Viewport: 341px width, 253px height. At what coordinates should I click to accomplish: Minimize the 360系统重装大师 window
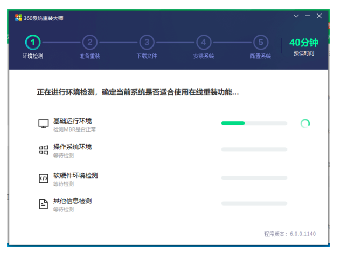pos(308,16)
